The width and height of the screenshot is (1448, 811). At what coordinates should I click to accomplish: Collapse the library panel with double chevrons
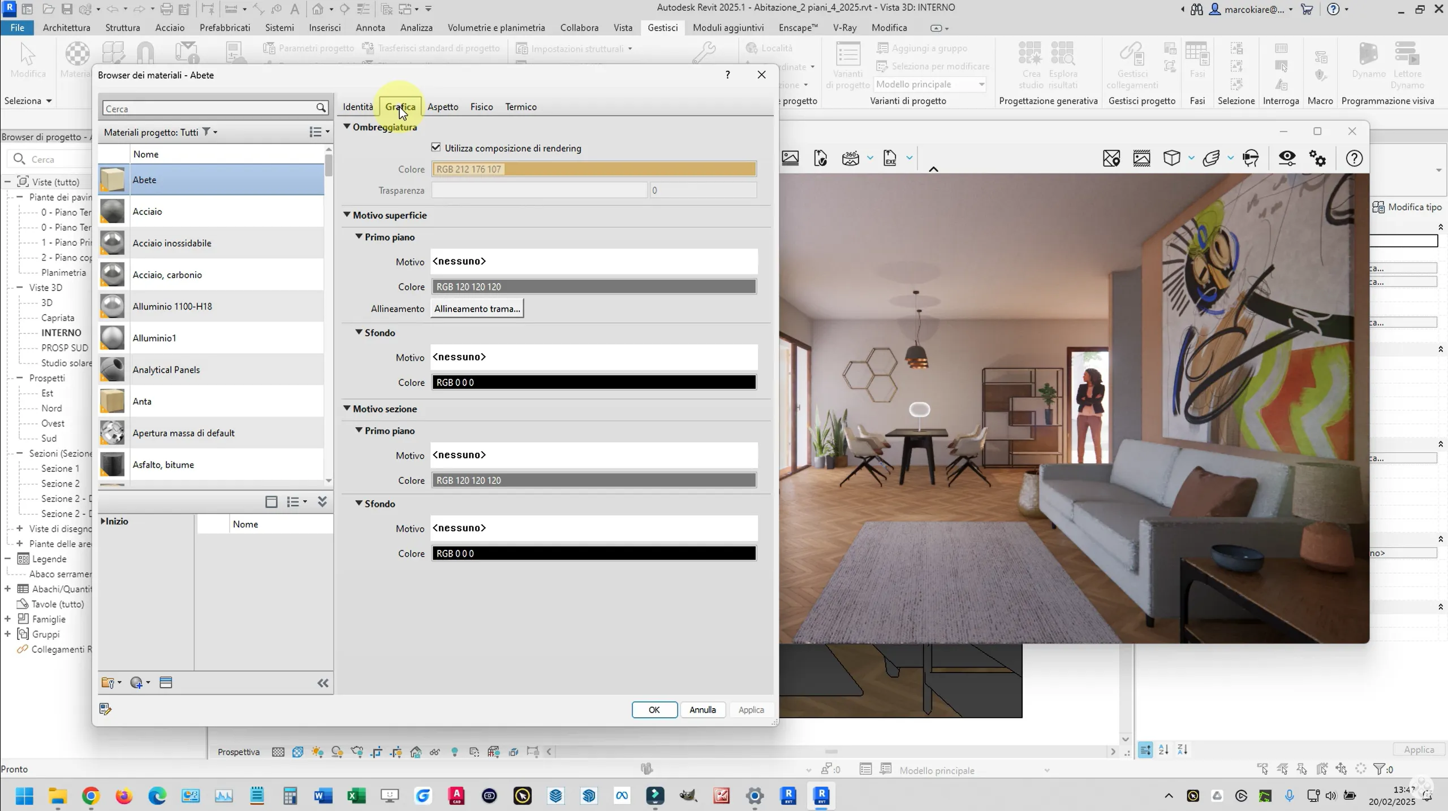click(322, 501)
